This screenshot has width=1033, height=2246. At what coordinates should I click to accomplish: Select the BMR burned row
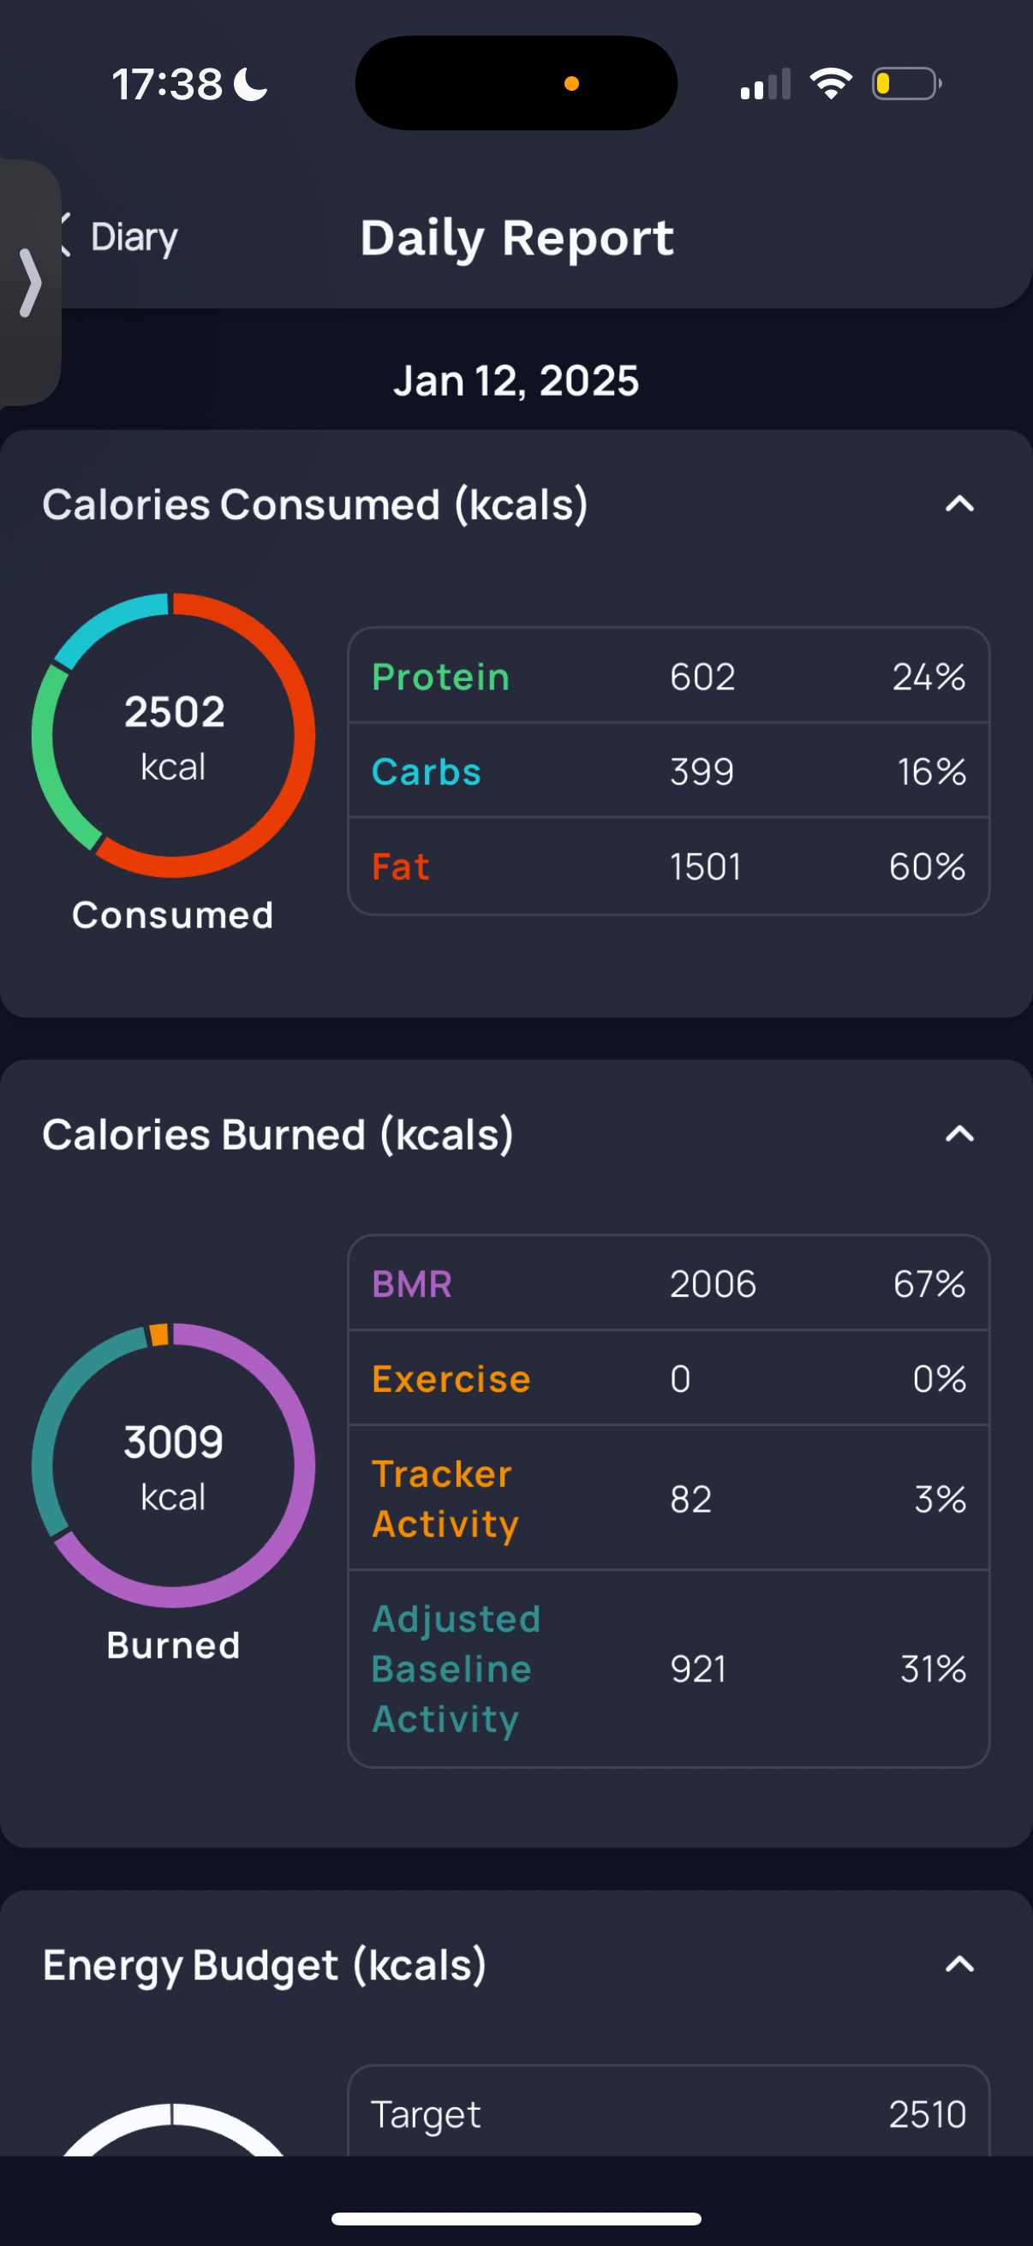tap(668, 1283)
